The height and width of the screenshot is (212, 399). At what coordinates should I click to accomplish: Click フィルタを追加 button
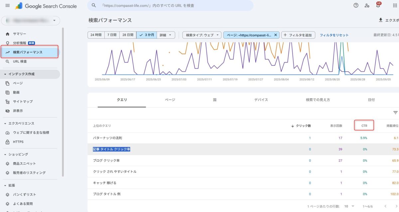(298, 35)
